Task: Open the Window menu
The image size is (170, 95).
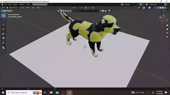Action: (22, 4)
